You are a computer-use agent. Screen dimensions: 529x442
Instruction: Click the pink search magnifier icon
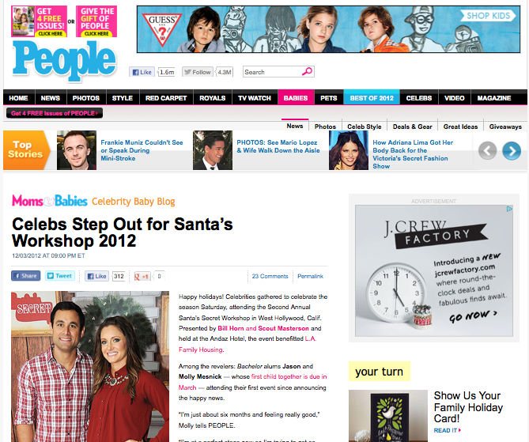tap(307, 71)
